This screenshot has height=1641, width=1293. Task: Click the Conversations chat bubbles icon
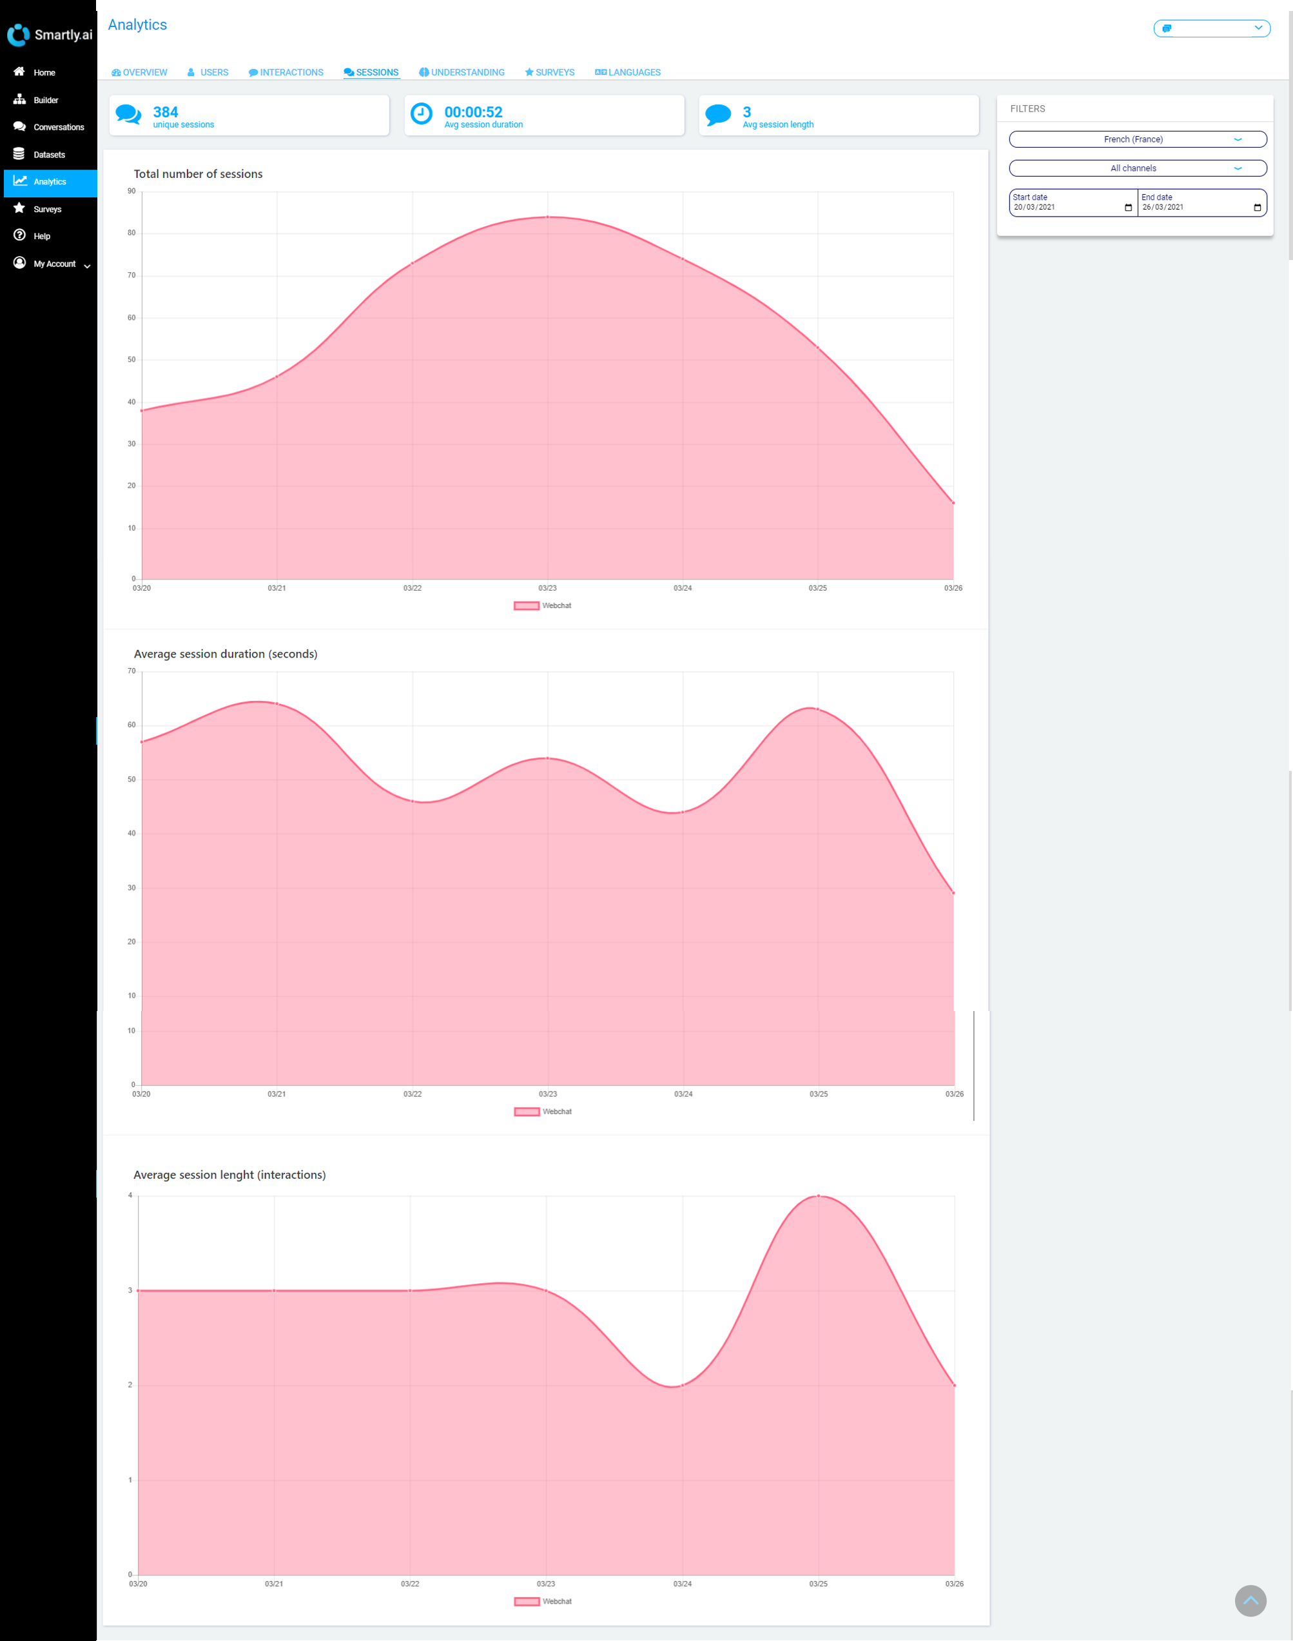(x=19, y=126)
